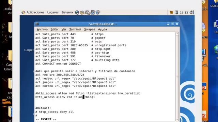218x122 pixels.
Task: Click the '# http_access deny all' line
Action: click(x=54, y=112)
